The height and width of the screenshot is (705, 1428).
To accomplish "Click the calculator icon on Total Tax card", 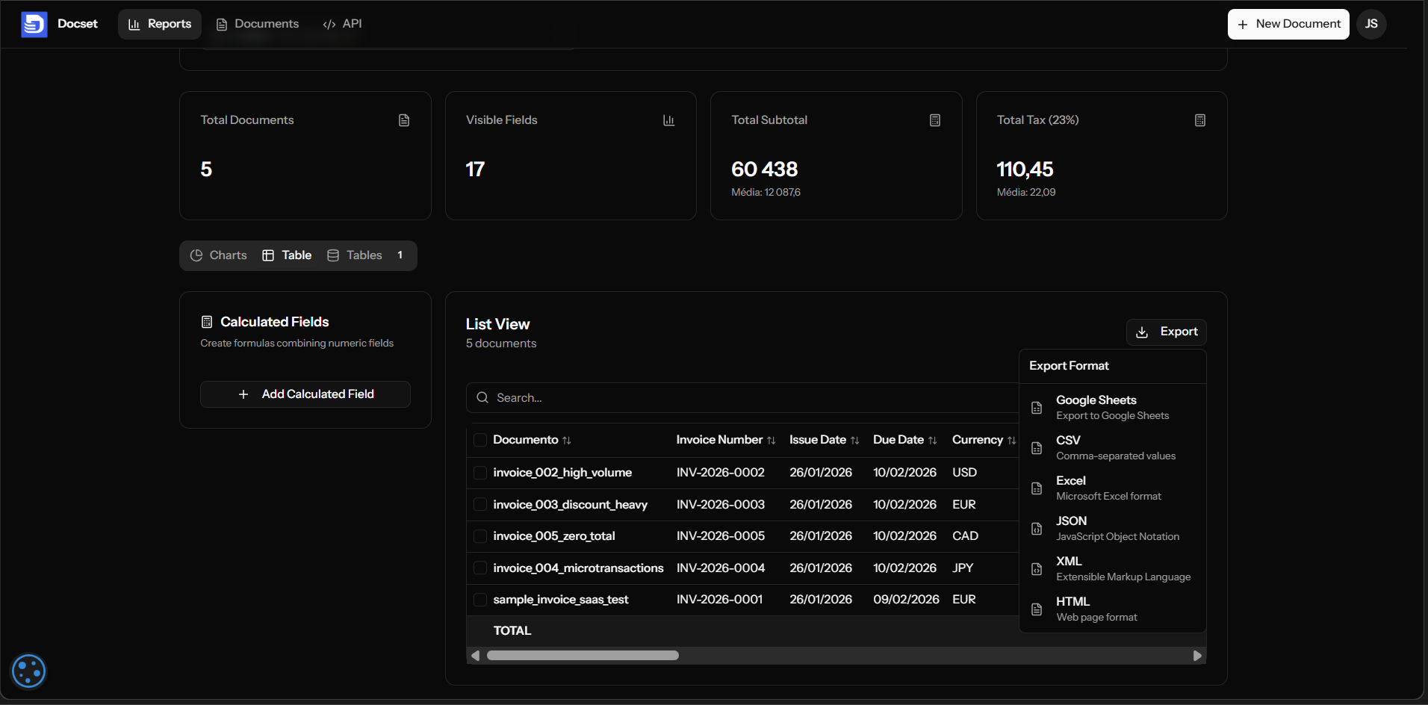I will pos(1200,119).
